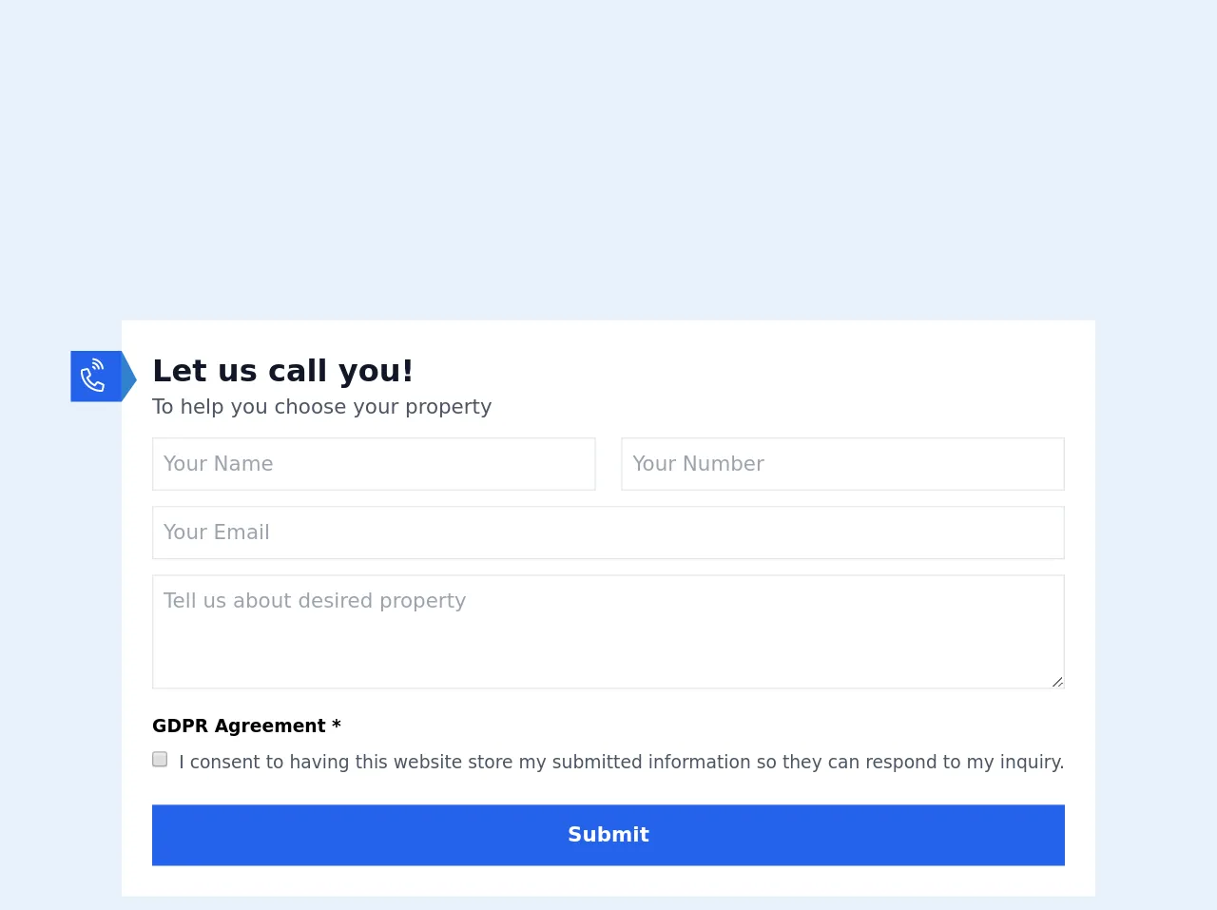Screen dimensions: 1217x910
Task: Click the GDPR Agreement label
Action: coord(239,726)
